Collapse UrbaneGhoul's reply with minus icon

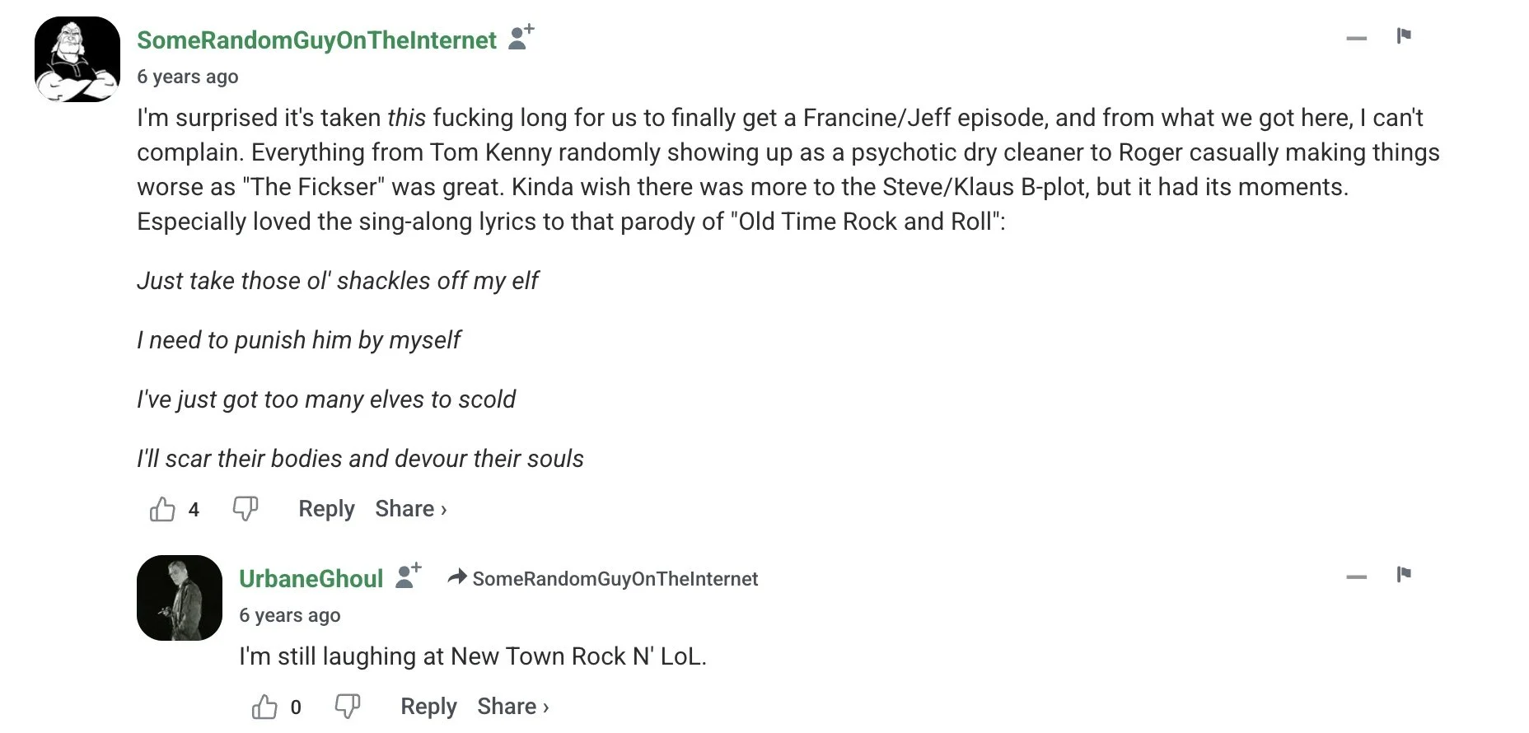[x=1357, y=577]
